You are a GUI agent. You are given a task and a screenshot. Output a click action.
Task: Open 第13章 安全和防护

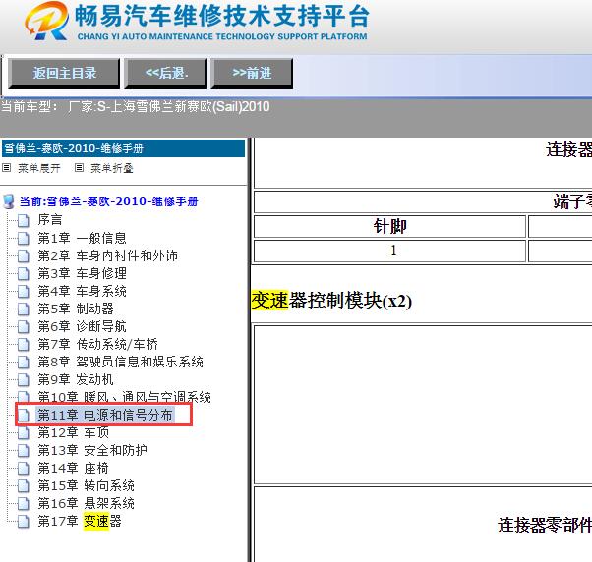tap(92, 450)
